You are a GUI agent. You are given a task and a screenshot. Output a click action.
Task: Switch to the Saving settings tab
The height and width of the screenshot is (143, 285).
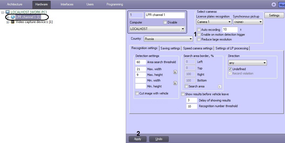[x=170, y=48]
